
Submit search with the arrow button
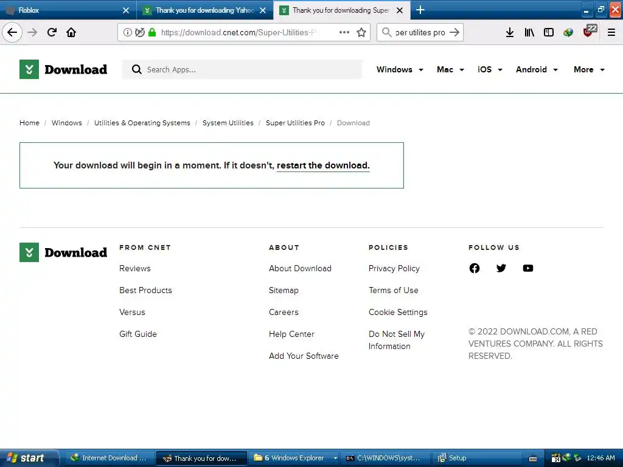(454, 32)
